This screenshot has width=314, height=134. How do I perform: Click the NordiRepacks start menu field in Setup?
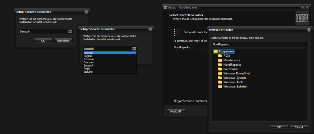[x=190, y=47]
